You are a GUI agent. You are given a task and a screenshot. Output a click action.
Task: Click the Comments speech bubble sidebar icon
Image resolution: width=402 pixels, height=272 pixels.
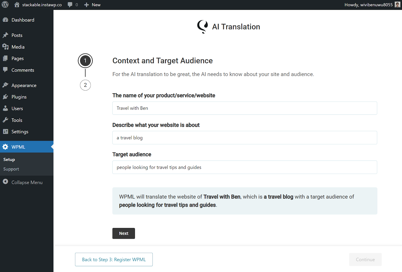pyautogui.click(x=6, y=70)
